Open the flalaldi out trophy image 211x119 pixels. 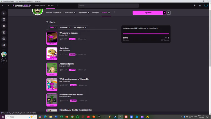52,54
